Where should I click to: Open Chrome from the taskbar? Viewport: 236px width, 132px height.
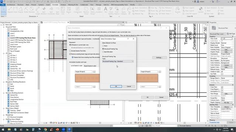pos(45,129)
